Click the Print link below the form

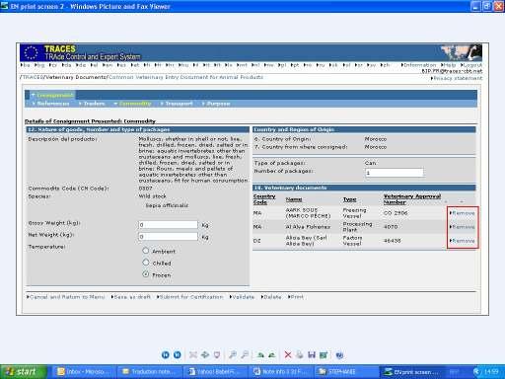[x=296, y=297]
